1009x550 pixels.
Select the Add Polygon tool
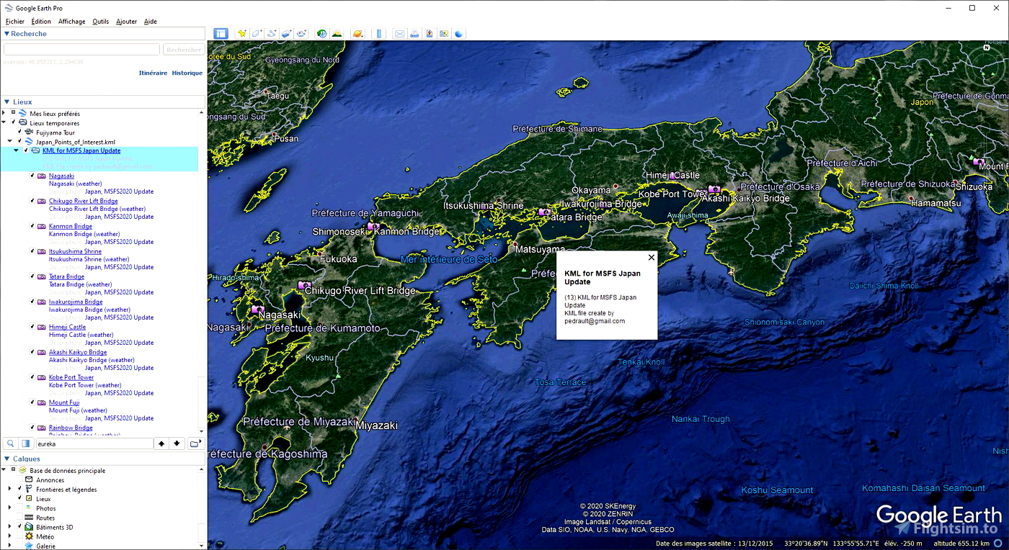(x=257, y=34)
